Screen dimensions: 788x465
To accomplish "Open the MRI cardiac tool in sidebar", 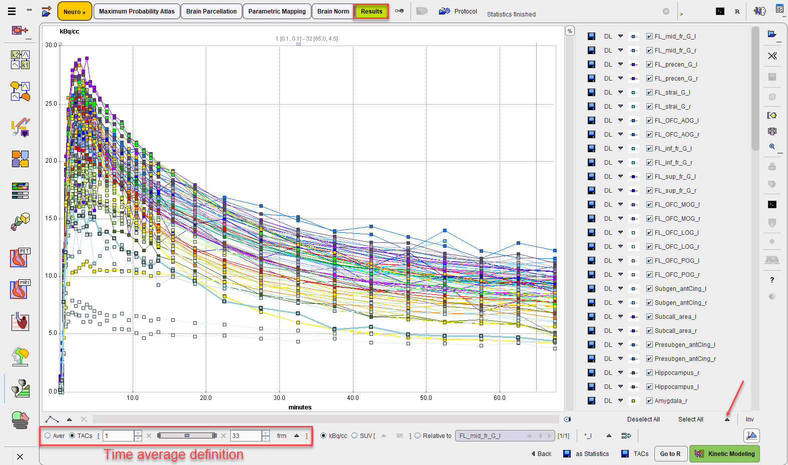I will pos(20,289).
